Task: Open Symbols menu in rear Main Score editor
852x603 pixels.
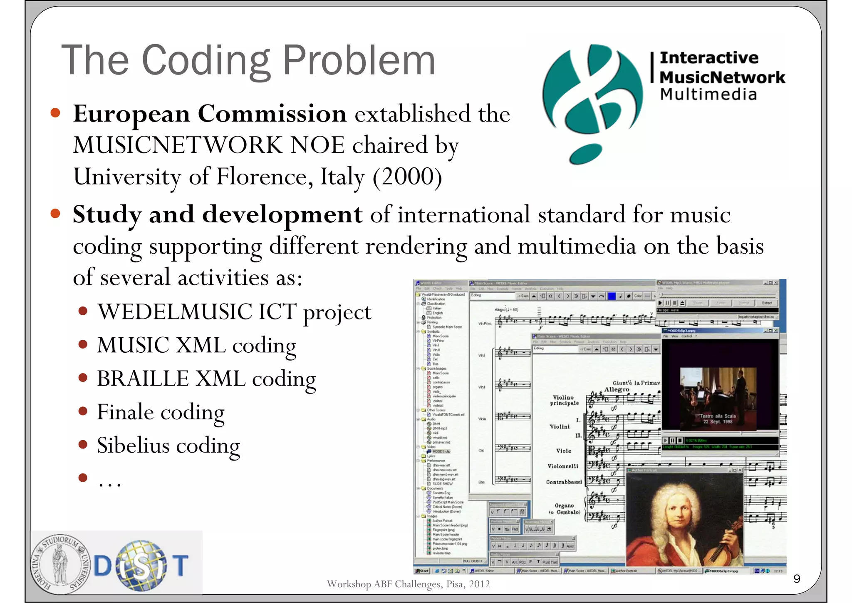Action: pyautogui.click(x=502, y=289)
